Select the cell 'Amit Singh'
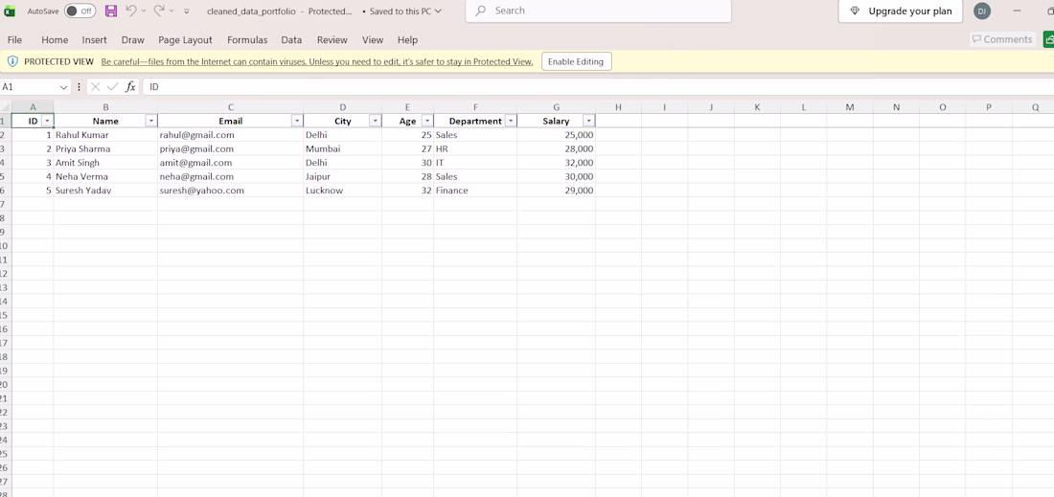Viewport: 1054px width, 497px height. (105, 163)
